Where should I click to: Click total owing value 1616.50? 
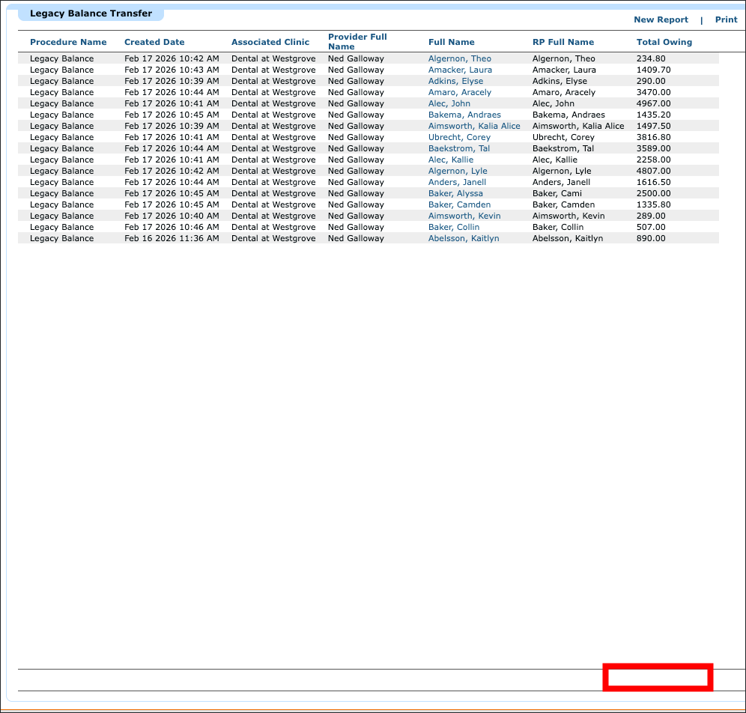(x=654, y=182)
